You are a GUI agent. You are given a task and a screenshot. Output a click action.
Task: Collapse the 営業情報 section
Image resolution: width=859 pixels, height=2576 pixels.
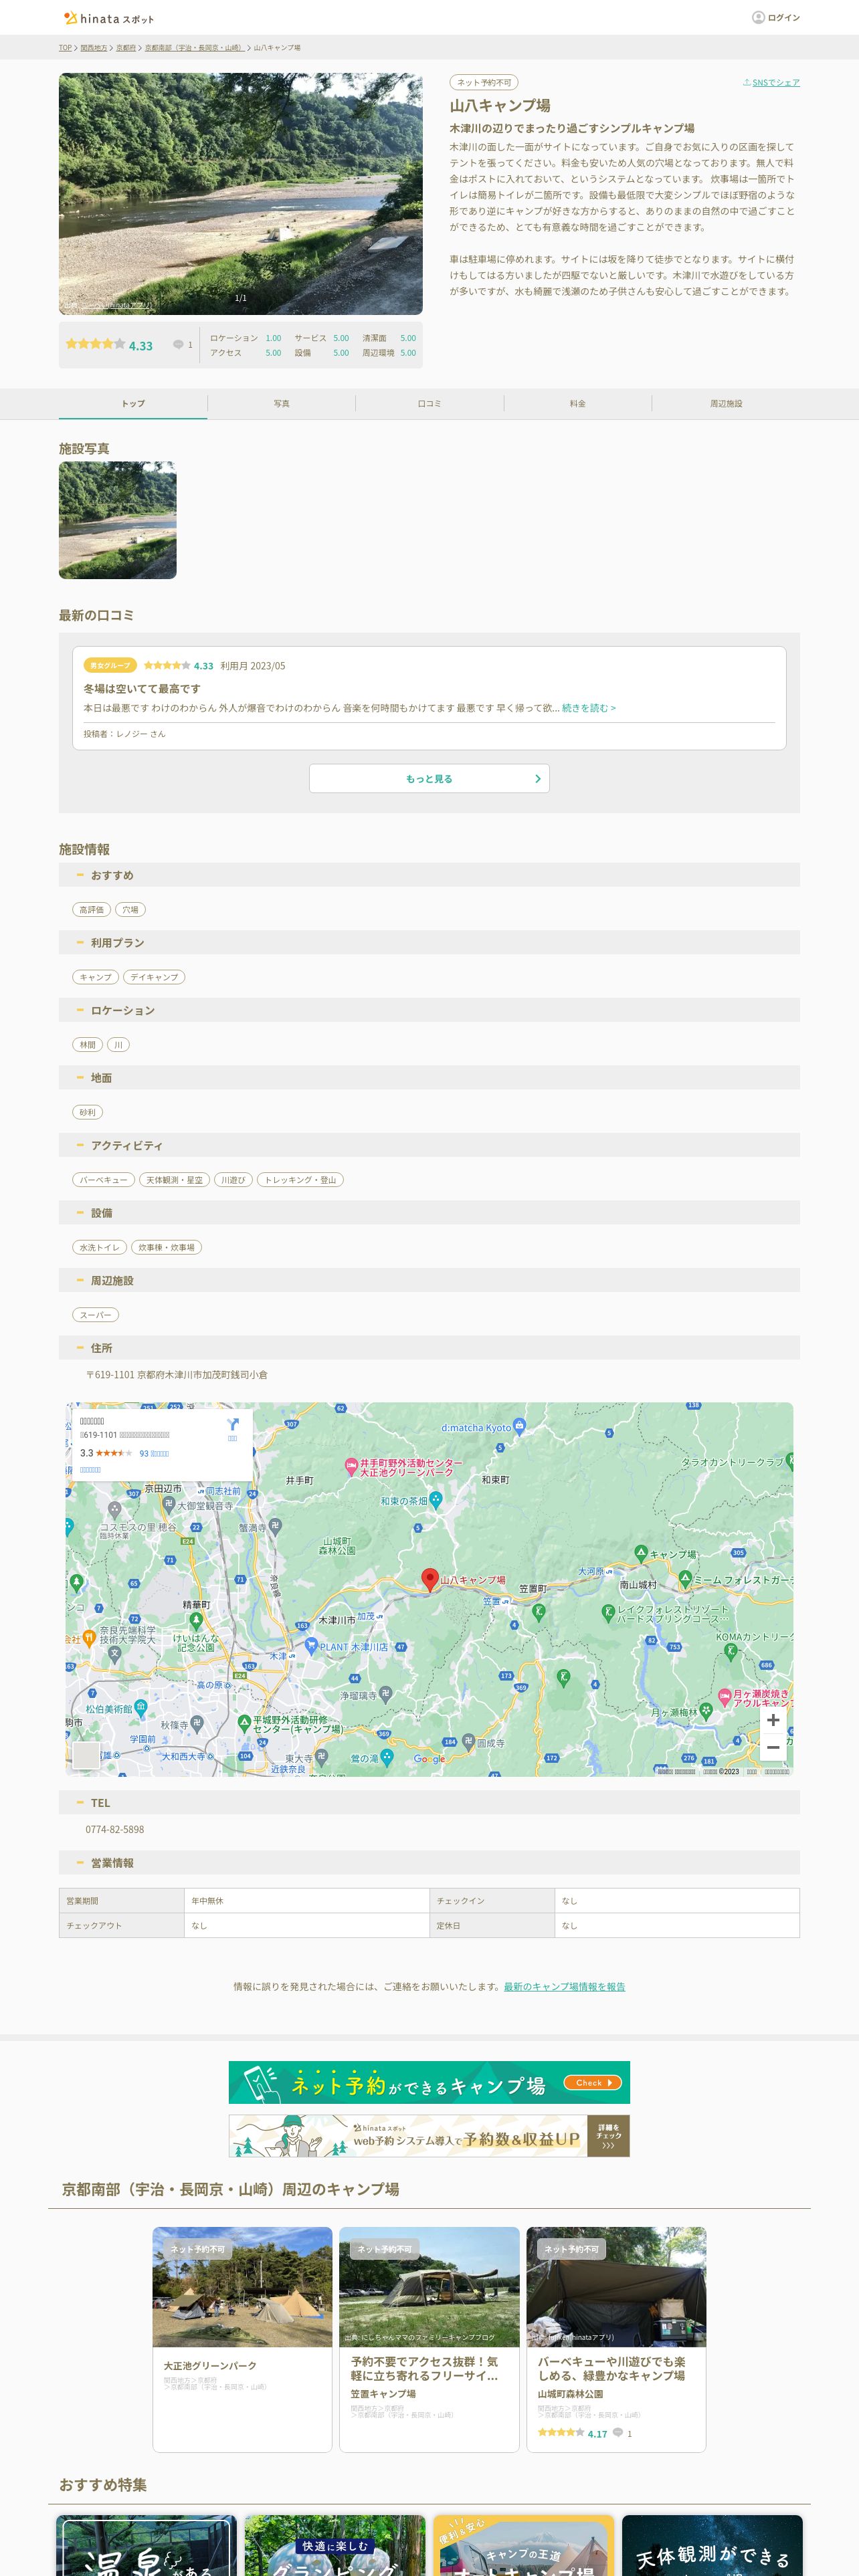(x=429, y=1863)
